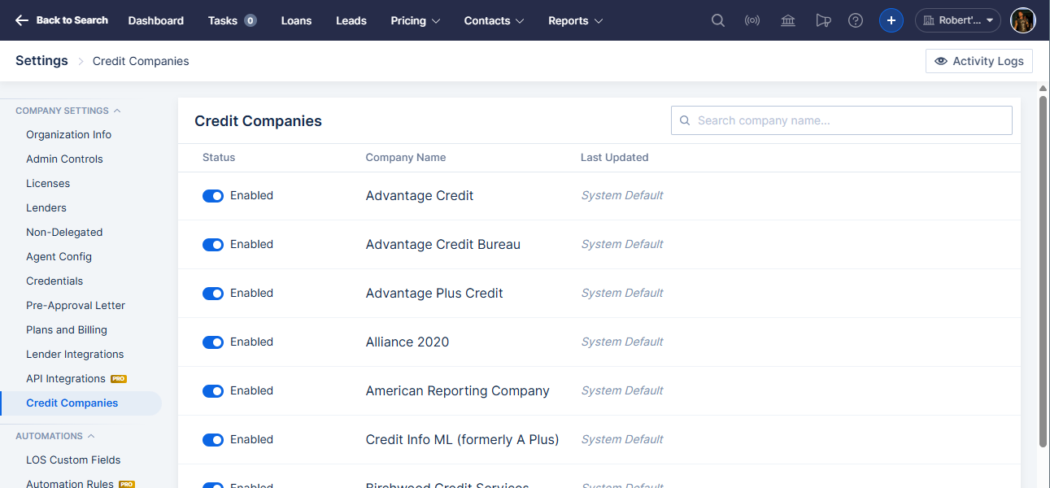The height and width of the screenshot is (488, 1050).
Task: Click the Alliance 2020 company name
Action: coord(407,342)
